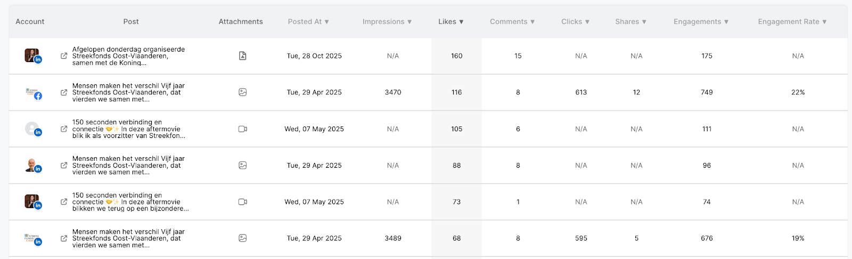Sort by Comments column
The height and width of the screenshot is (259, 852).
click(512, 22)
